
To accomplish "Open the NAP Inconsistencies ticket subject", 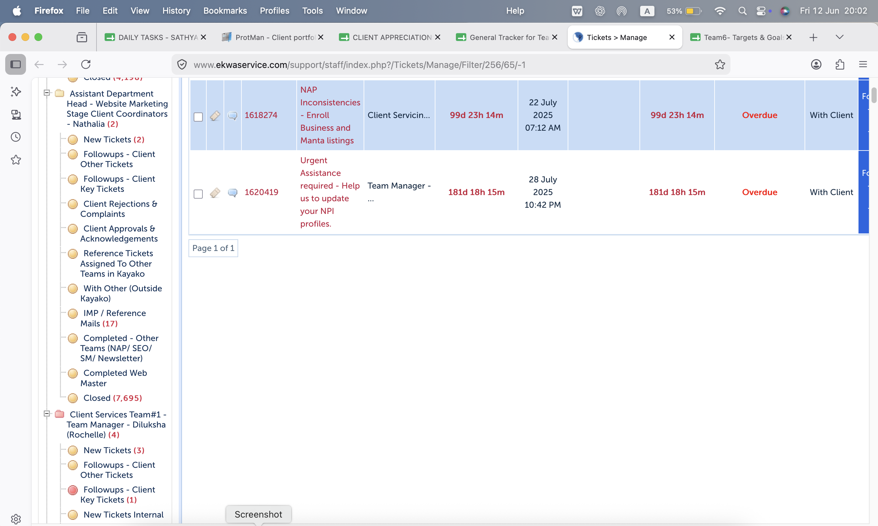I will point(330,115).
